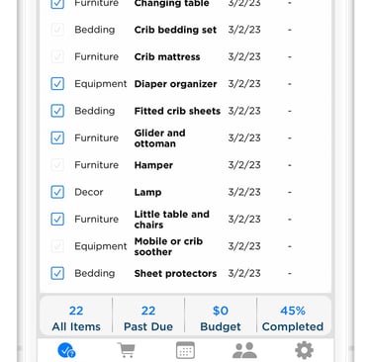
Task: Open the $0 Budget summary
Action: (221, 318)
